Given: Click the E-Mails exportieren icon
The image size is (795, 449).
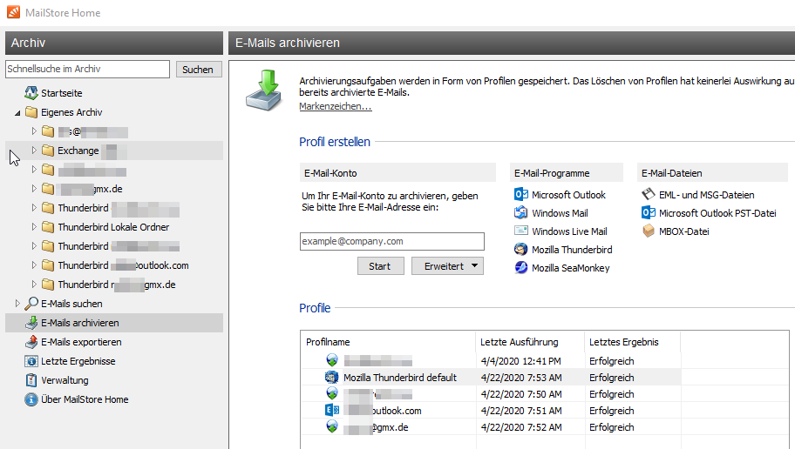Looking at the screenshot, I should (x=31, y=342).
